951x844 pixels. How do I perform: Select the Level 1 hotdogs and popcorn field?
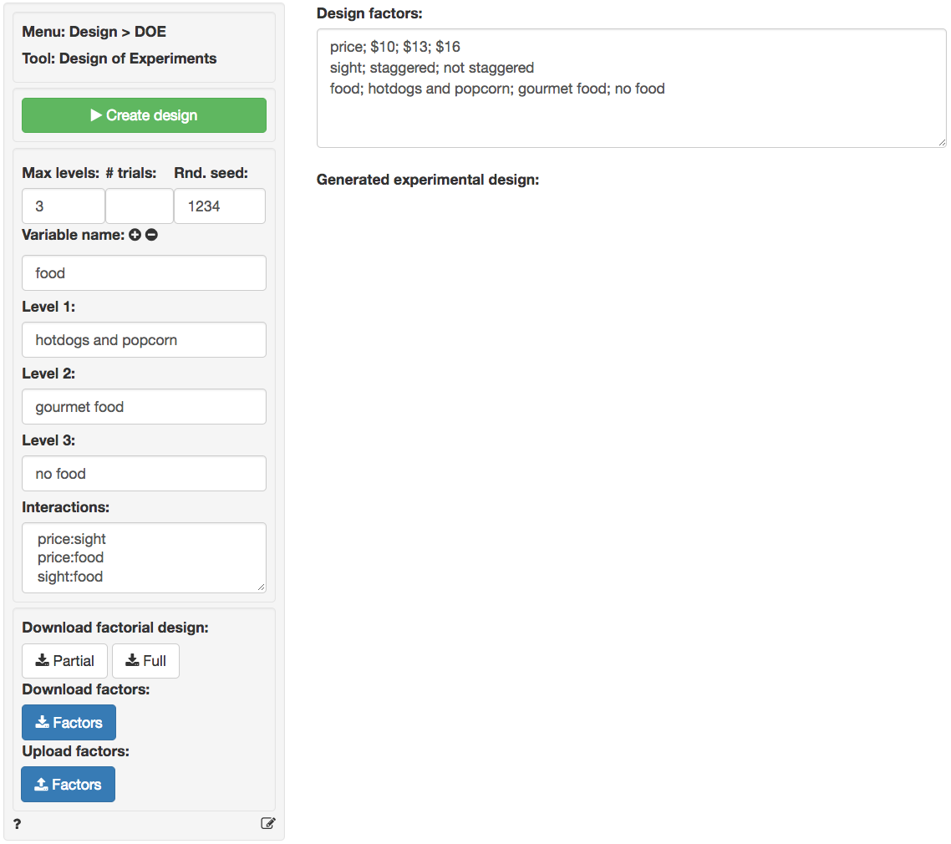click(144, 340)
